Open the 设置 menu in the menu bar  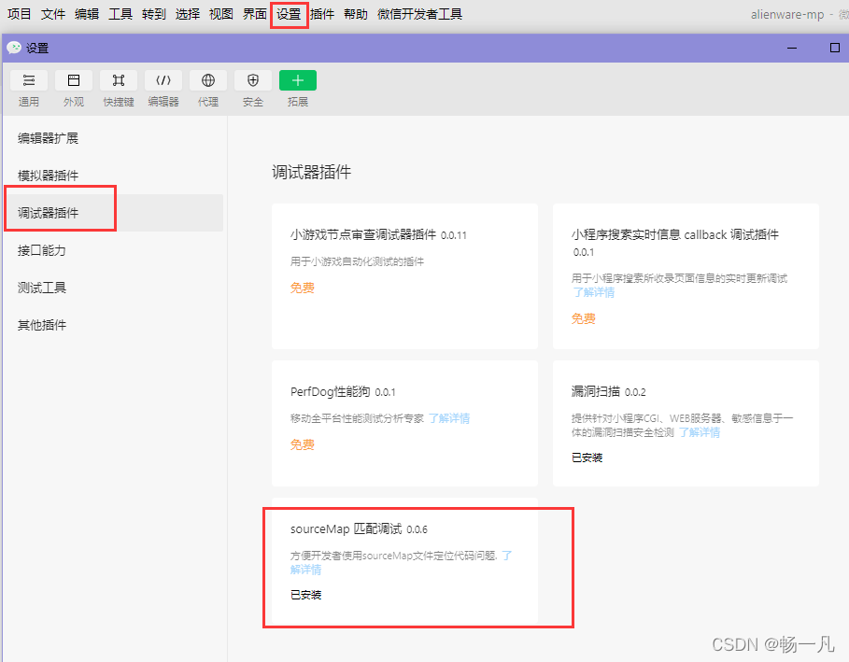(289, 14)
